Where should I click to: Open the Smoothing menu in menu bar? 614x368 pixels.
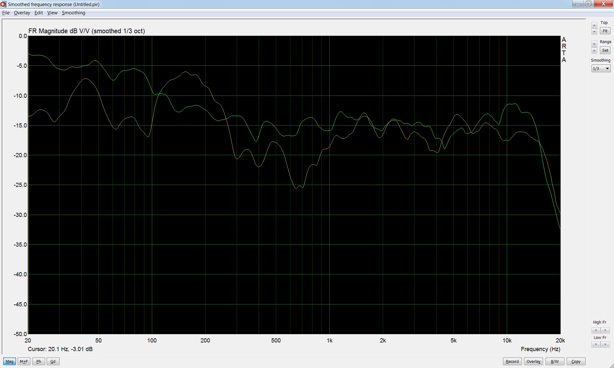point(74,13)
